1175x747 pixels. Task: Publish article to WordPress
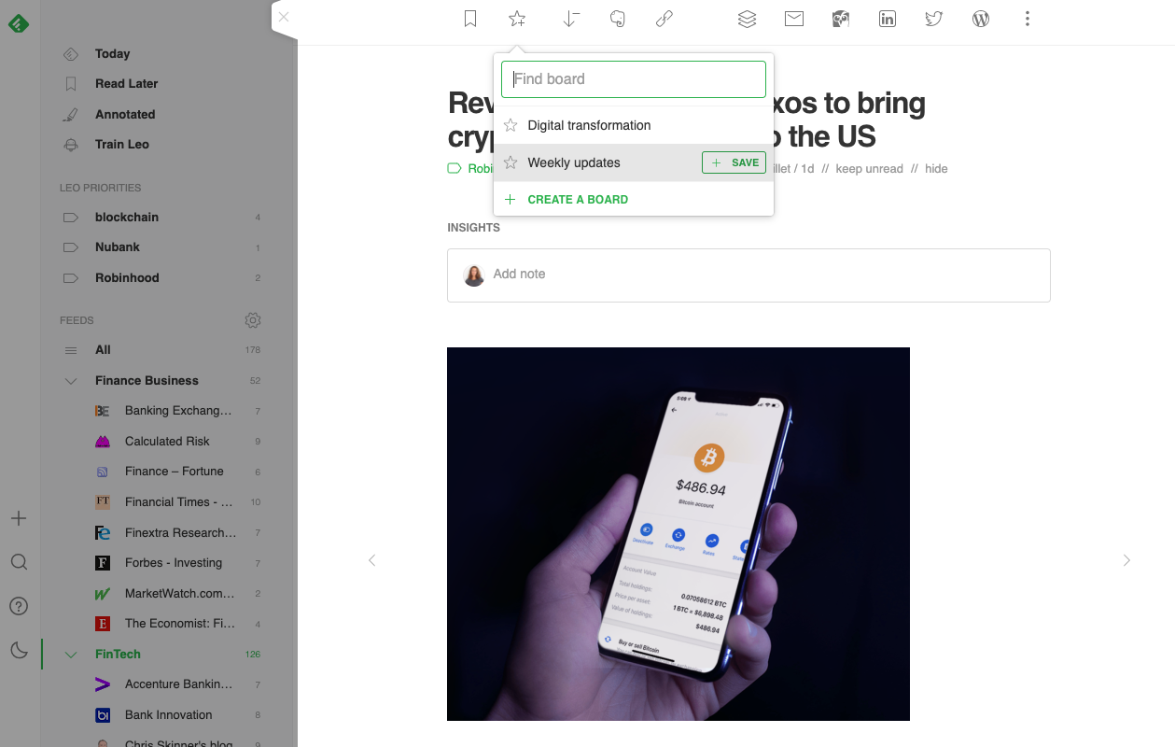point(981,19)
